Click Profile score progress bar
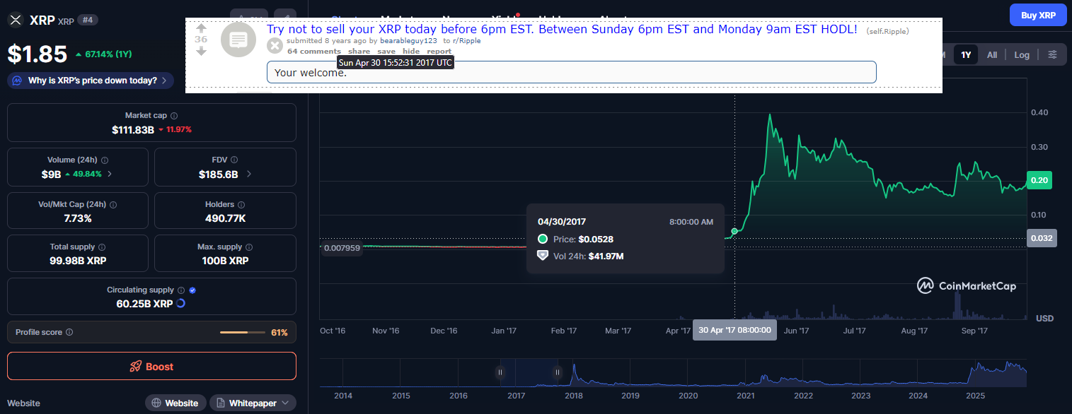 [244, 332]
